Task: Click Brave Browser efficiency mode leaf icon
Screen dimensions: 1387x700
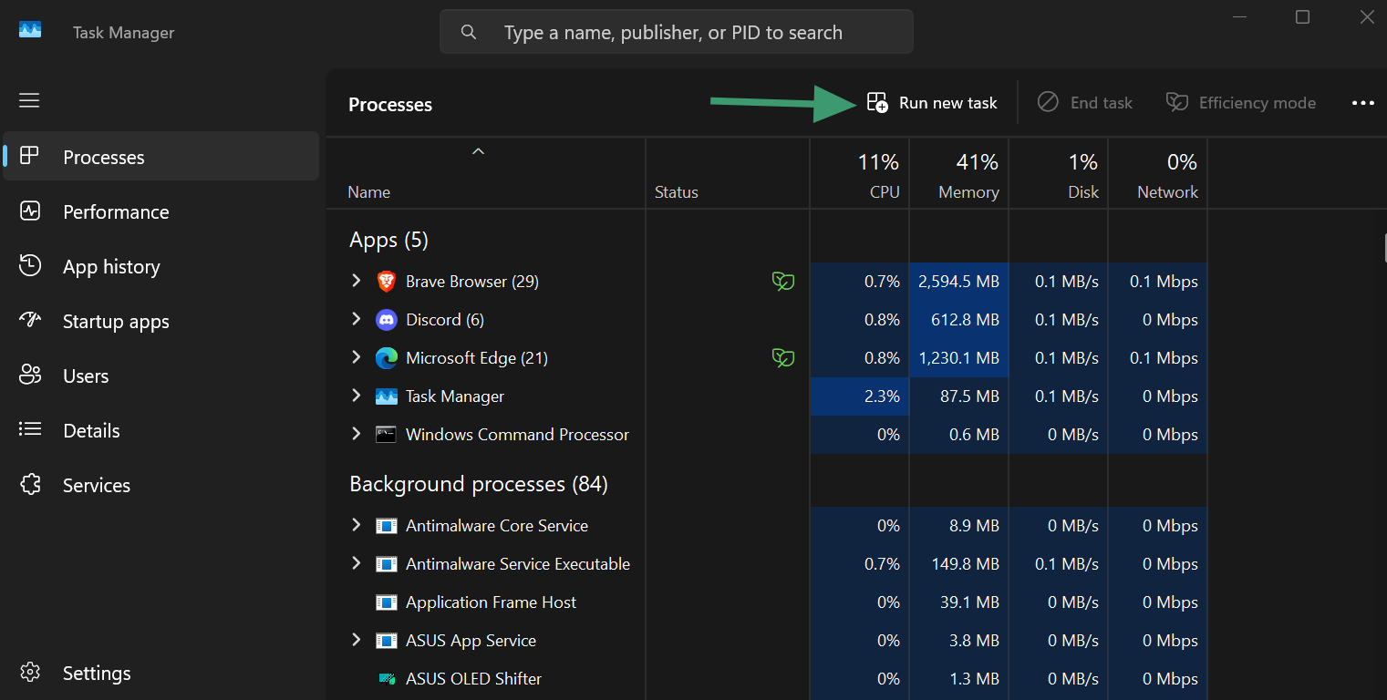Action: coord(782,282)
